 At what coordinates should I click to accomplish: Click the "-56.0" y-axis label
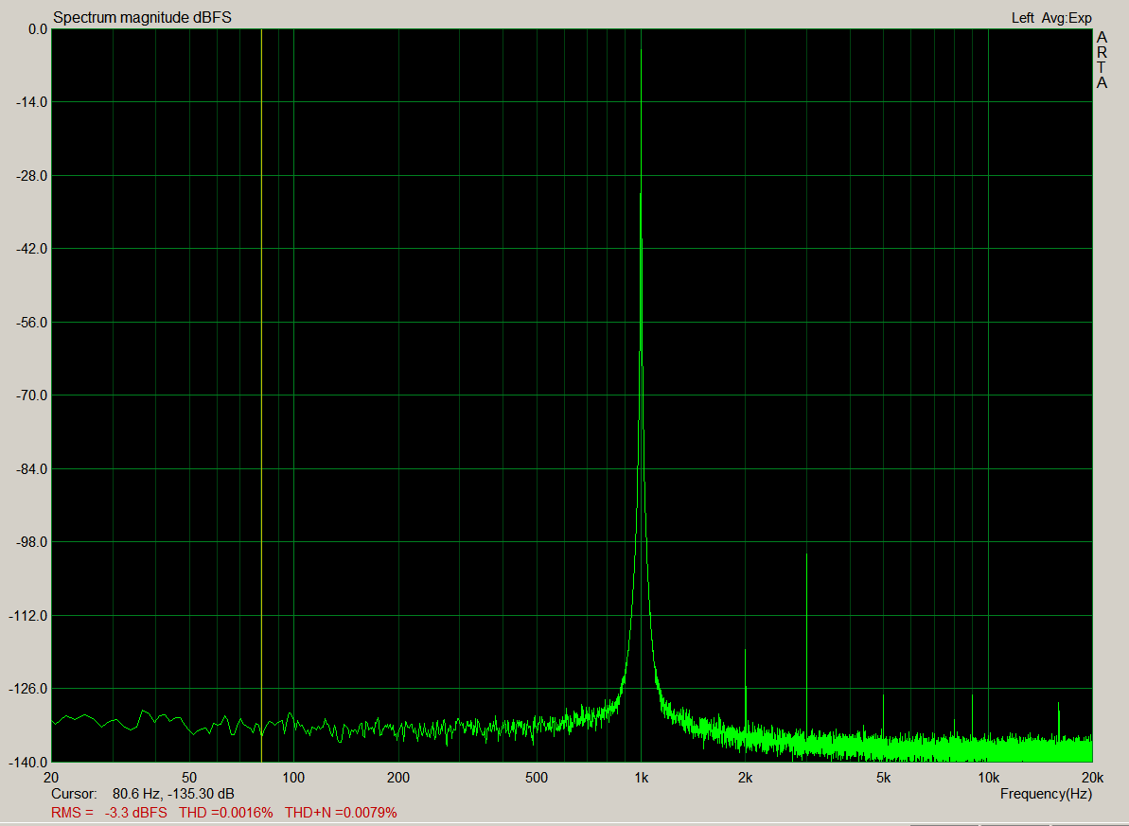tap(31, 323)
